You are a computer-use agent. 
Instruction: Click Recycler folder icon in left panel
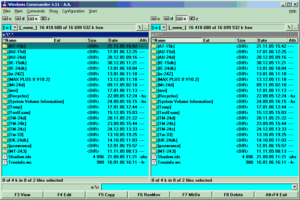point(5,96)
